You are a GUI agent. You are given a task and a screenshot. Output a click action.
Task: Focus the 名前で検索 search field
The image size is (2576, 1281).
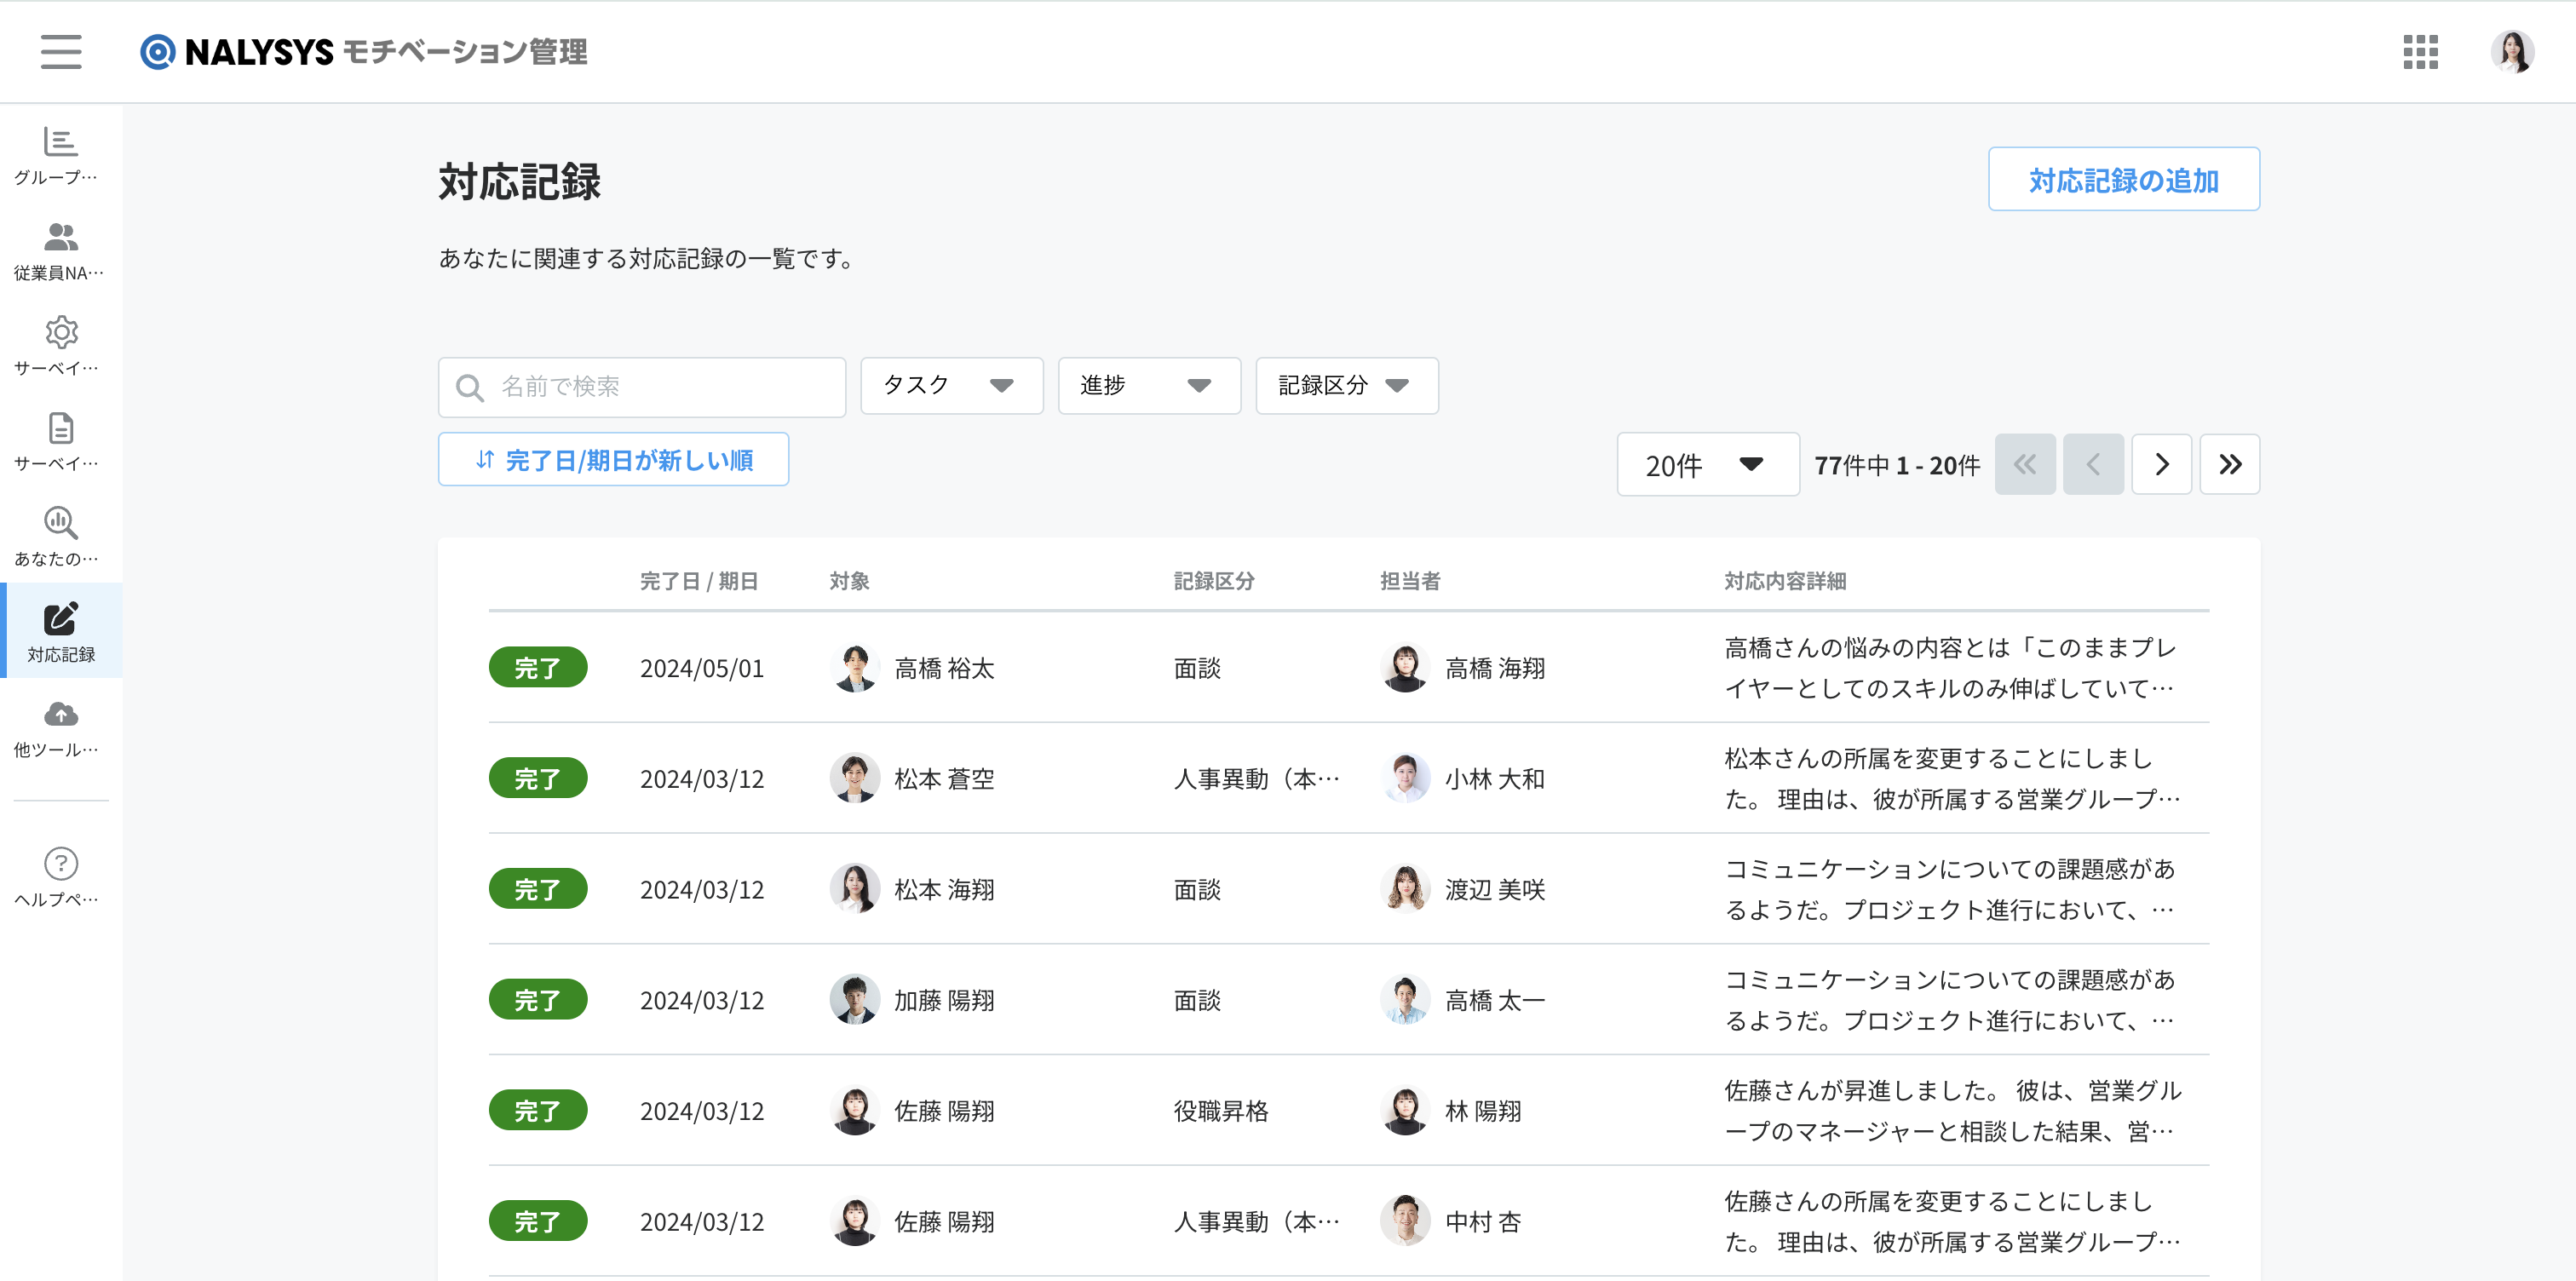click(x=642, y=387)
